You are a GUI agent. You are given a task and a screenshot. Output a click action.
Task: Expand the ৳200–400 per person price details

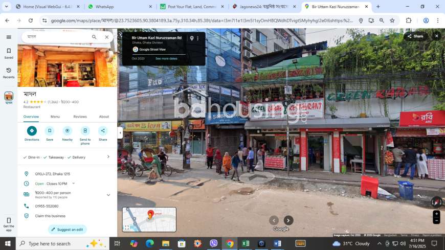(108, 195)
